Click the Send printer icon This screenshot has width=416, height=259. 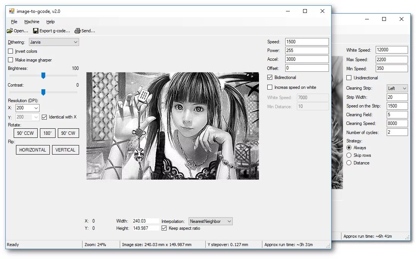(x=78, y=31)
